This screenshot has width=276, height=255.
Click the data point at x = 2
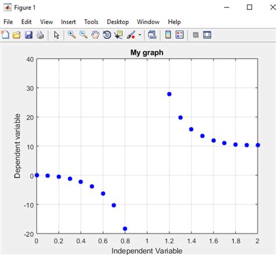coord(258,145)
